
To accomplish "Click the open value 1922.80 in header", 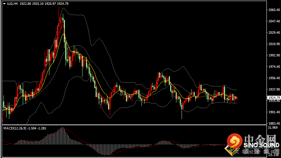I will point(25,3).
